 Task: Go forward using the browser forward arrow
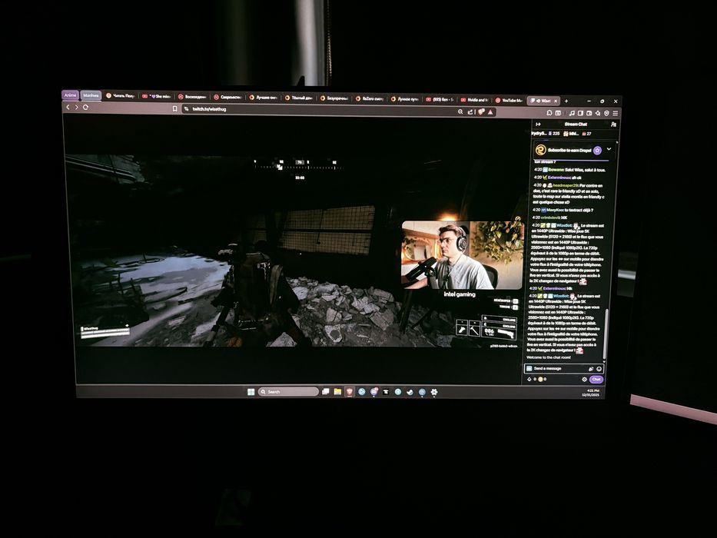coord(76,107)
